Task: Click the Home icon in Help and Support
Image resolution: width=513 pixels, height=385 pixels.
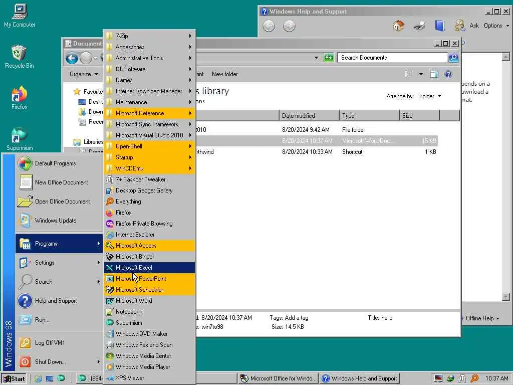Action: click(x=398, y=26)
